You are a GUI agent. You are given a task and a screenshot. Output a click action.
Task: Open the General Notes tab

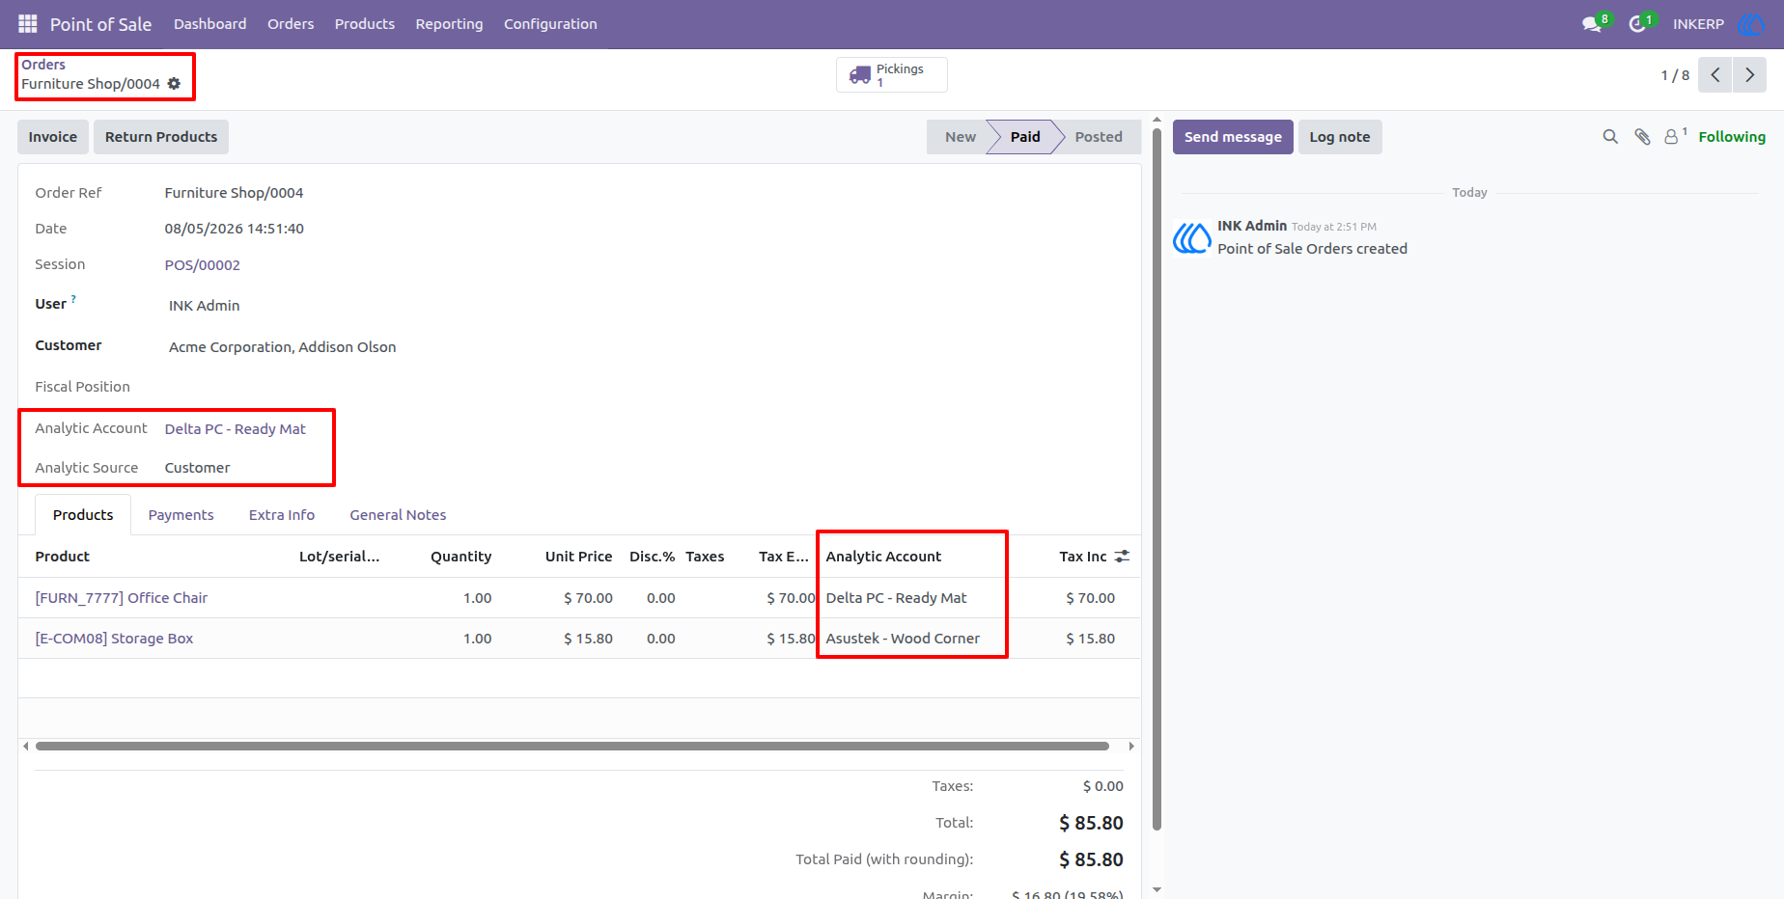click(x=398, y=515)
